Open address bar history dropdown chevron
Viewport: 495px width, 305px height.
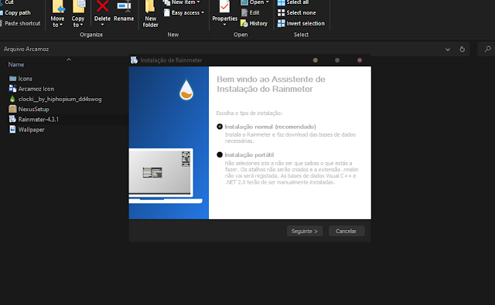448,49
